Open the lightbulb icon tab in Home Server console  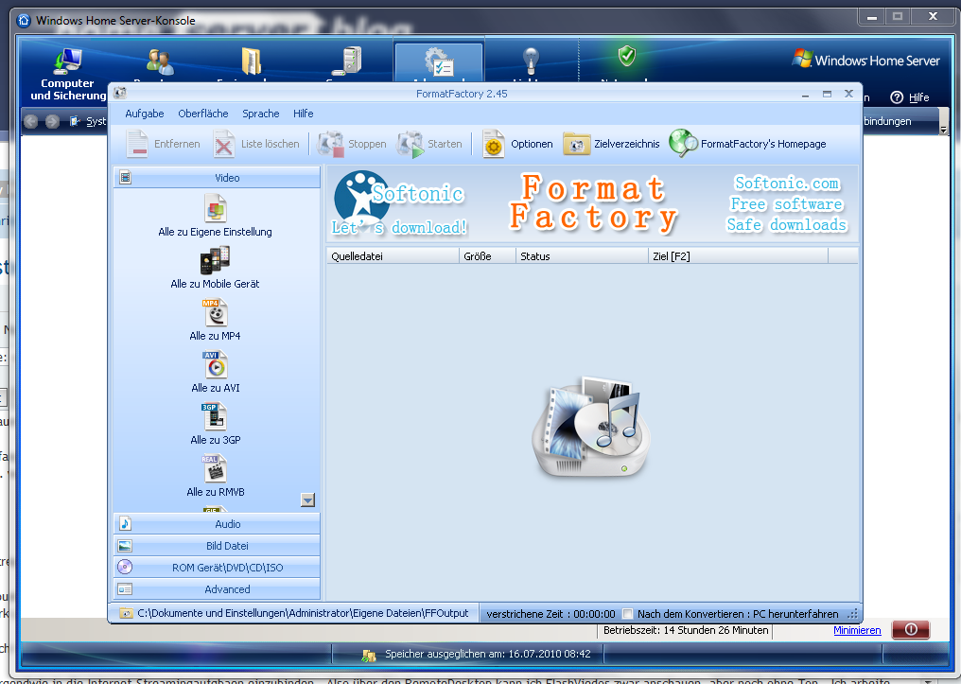(531, 61)
